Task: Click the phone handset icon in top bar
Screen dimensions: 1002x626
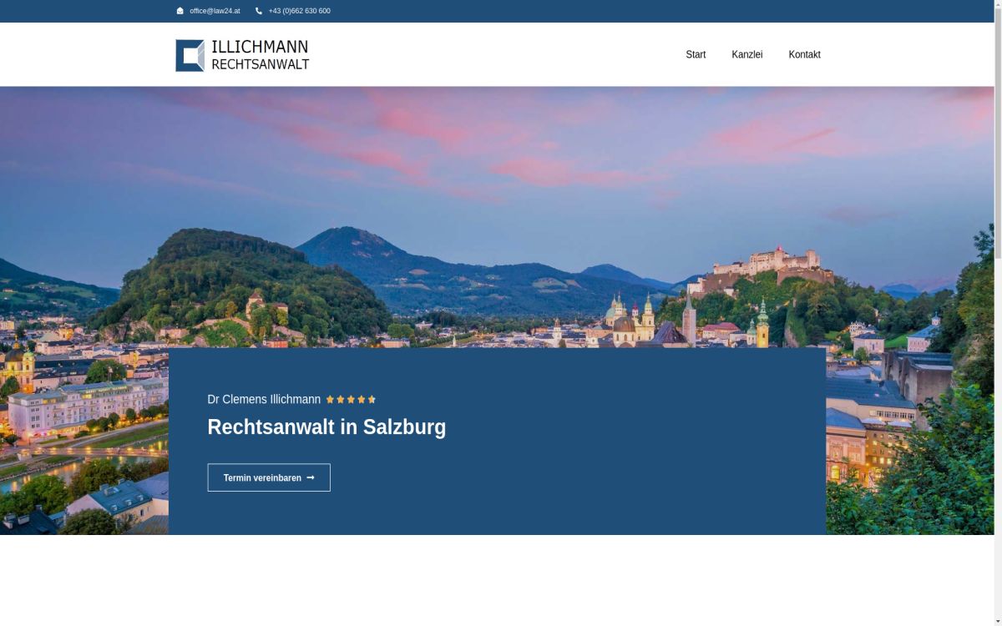Action: click(x=259, y=11)
